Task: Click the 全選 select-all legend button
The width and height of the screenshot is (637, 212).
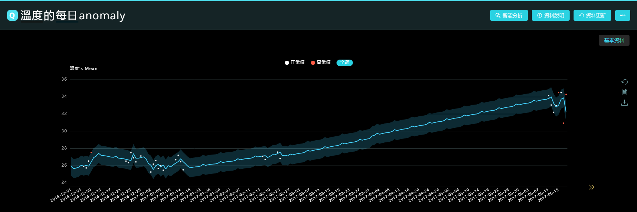Action: pyautogui.click(x=344, y=62)
